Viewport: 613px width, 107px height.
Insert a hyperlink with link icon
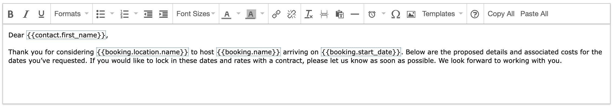tap(276, 14)
